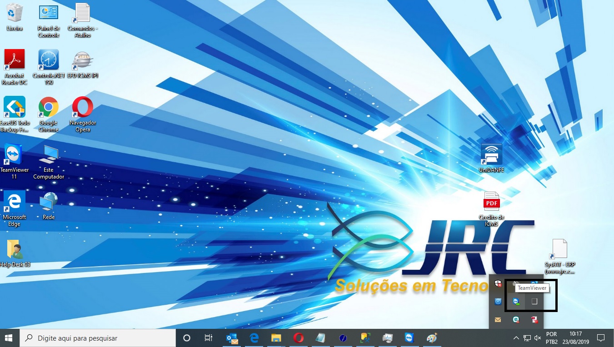
Task: Open Paint palette icon on the taskbar
Action: coord(432,338)
